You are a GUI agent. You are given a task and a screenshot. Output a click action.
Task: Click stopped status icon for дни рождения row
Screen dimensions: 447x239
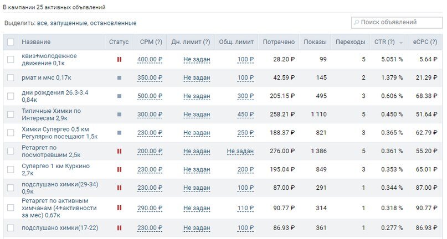coord(119,96)
